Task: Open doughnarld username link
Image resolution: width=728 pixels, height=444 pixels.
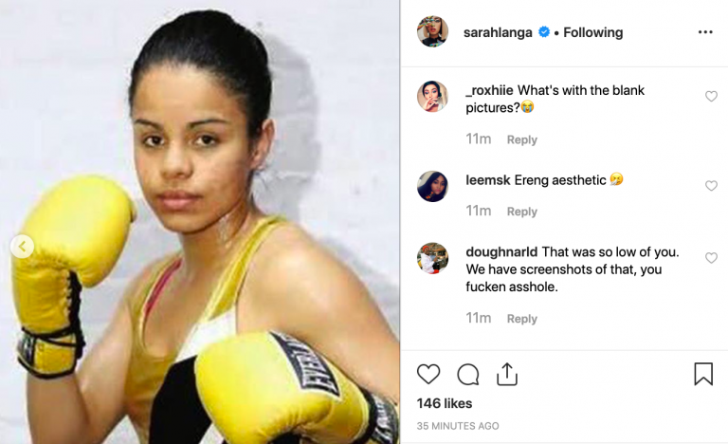Action: 501,252
